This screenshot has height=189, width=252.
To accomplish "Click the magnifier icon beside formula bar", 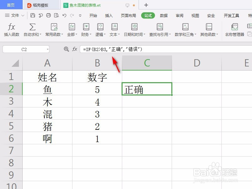I will point(66,49).
